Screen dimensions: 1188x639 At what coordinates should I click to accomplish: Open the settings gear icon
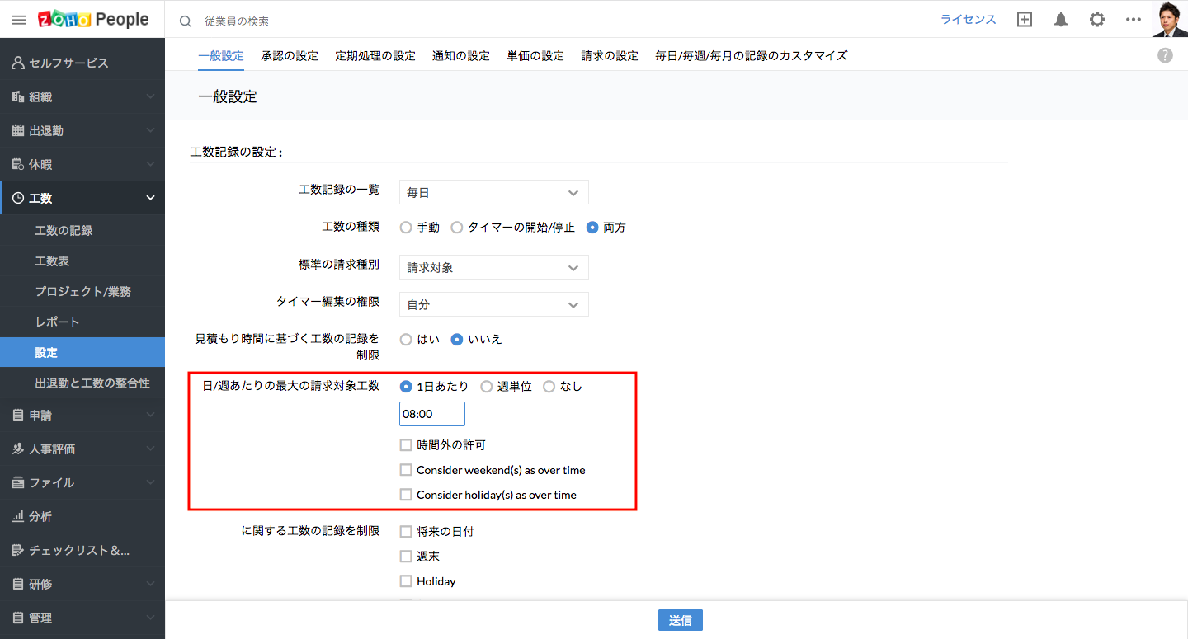click(x=1097, y=20)
